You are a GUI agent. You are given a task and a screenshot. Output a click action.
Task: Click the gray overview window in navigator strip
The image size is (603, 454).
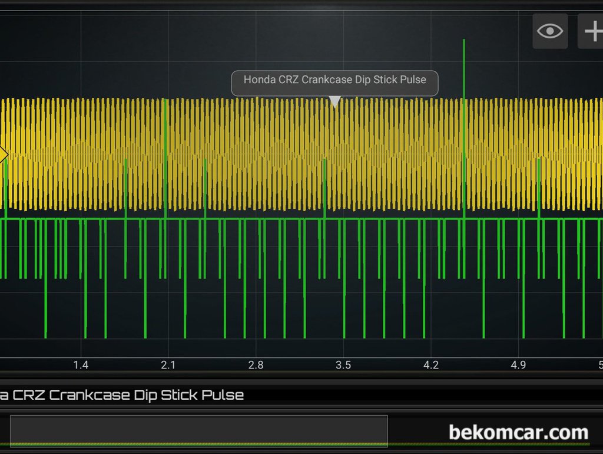click(x=198, y=431)
